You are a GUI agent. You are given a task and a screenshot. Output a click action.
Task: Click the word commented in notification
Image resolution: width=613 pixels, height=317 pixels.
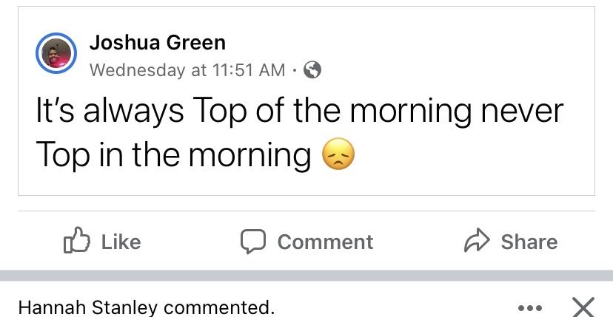click(219, 307)
